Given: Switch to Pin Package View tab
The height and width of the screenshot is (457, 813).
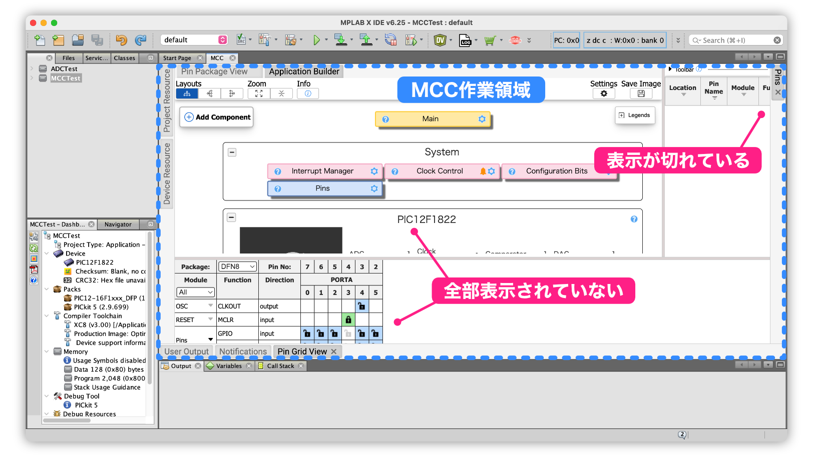Looking at the screenshot, I should click(214, 71).
